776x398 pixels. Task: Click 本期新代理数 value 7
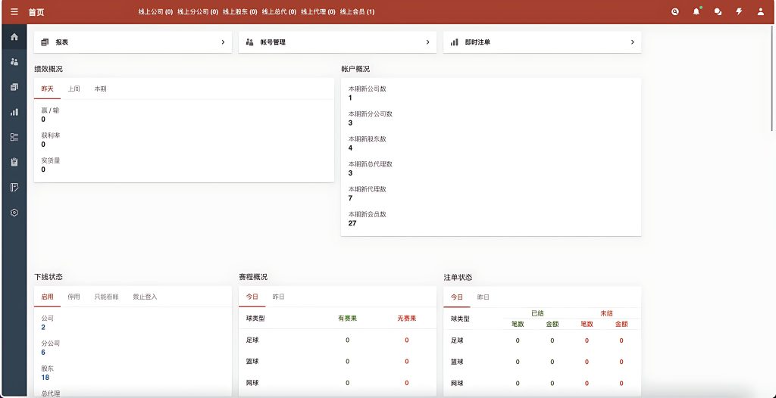[350, 198]
